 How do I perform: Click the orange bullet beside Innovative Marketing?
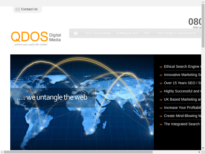pyautogui.click(x=161, y=75)
